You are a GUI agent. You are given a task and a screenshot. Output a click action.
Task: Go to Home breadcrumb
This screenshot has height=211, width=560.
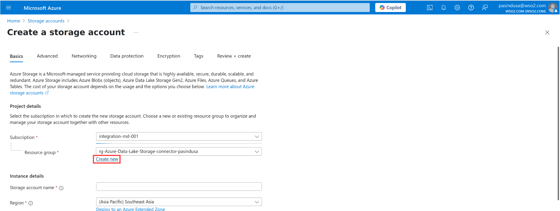pos(14,21)
